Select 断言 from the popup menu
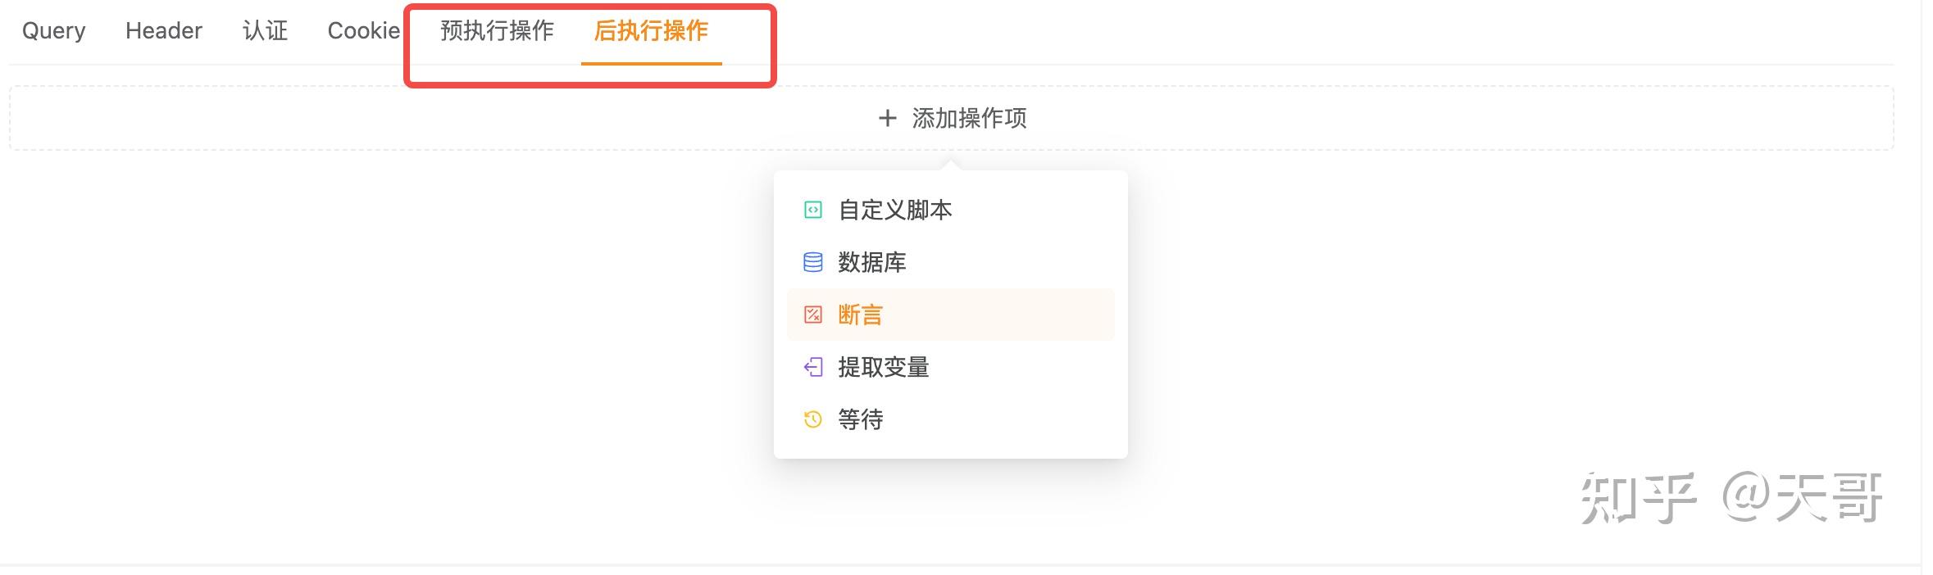 859,315
